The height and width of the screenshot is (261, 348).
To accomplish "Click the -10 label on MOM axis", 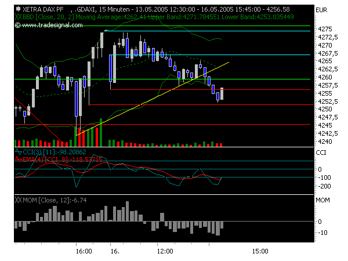I will point(322,233).
